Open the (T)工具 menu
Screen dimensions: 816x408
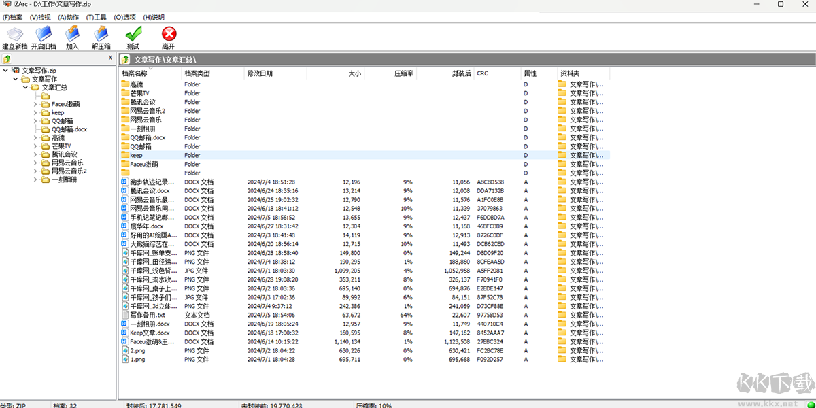[x=97, y=17]
